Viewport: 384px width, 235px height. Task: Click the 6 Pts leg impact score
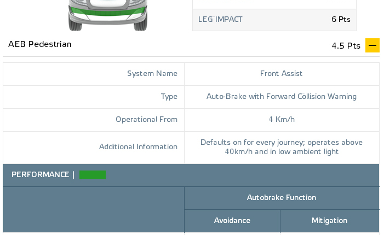coord(340,19)
